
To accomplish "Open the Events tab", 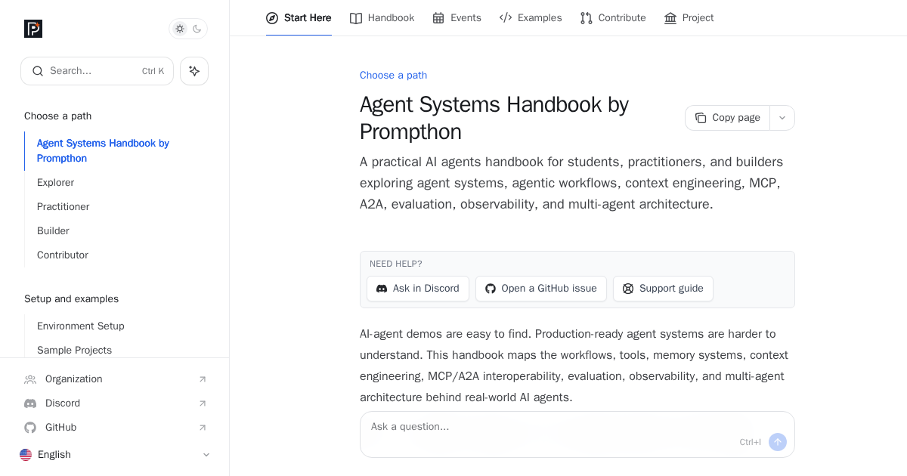I will coord(457,17).
